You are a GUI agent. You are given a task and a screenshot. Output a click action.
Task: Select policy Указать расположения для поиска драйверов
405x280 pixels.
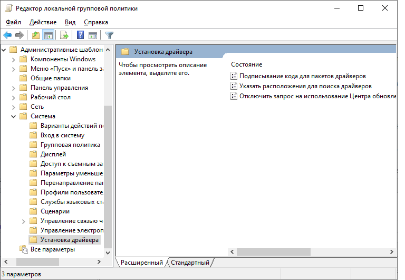click(305, 86)
